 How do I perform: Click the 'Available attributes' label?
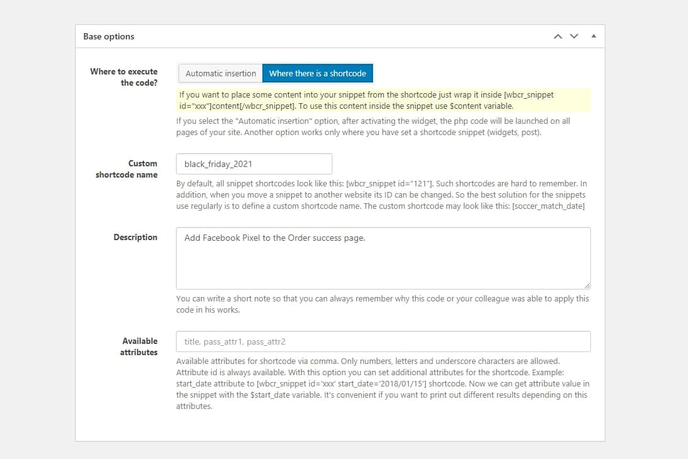coord(138,346)
